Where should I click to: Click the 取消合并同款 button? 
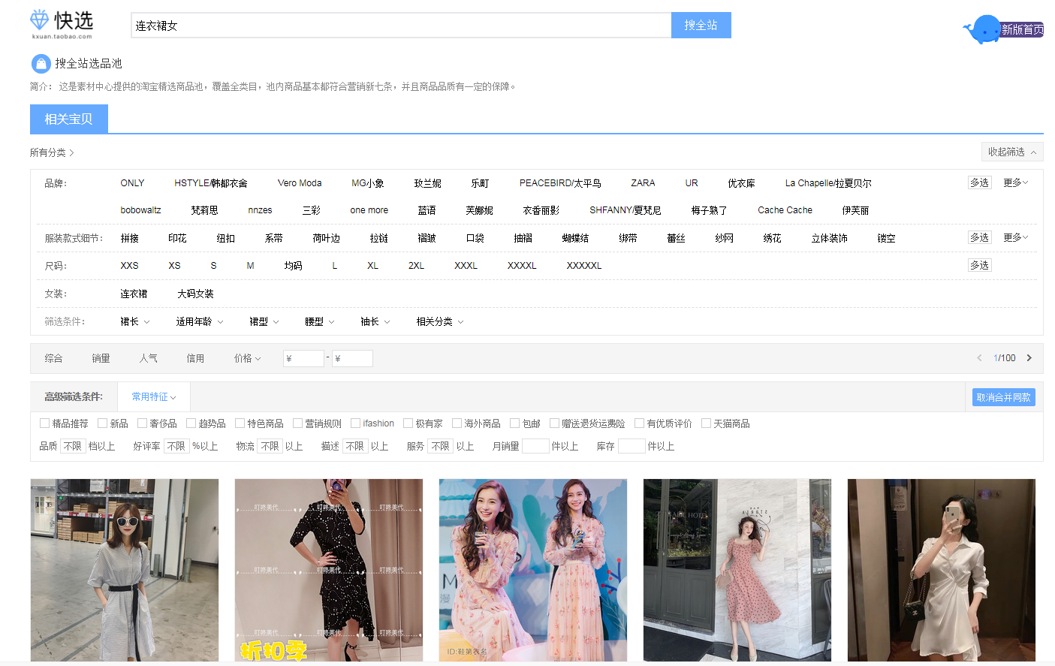pyautogui.click(x=1003, y=397)
